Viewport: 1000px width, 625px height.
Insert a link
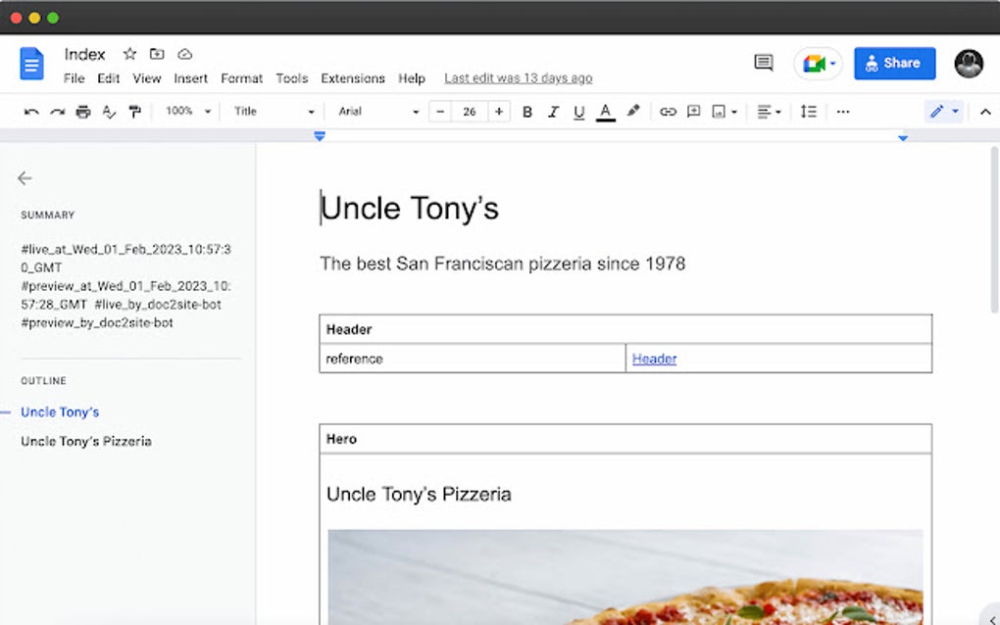coord(669,111)
